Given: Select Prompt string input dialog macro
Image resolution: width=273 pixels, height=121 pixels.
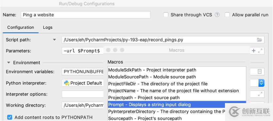Looking at the screenshot, I should [177, 104].
